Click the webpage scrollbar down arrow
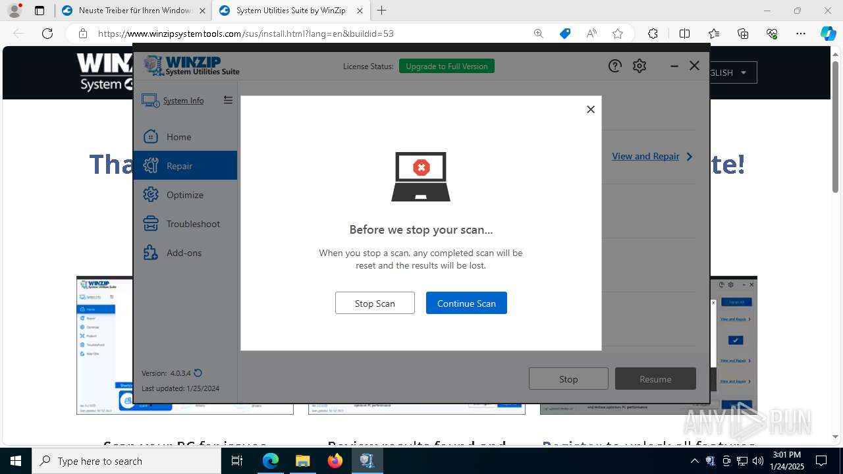Image resolution: width=843 pixels, height=474 pixels. click(836, 436)
